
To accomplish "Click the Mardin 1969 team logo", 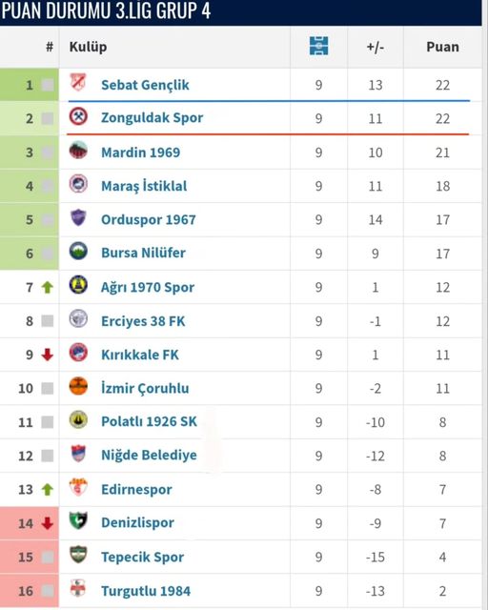I will 78,151.
